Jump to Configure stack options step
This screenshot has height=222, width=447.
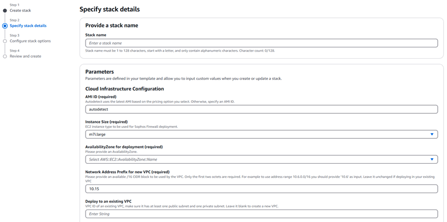30,41
